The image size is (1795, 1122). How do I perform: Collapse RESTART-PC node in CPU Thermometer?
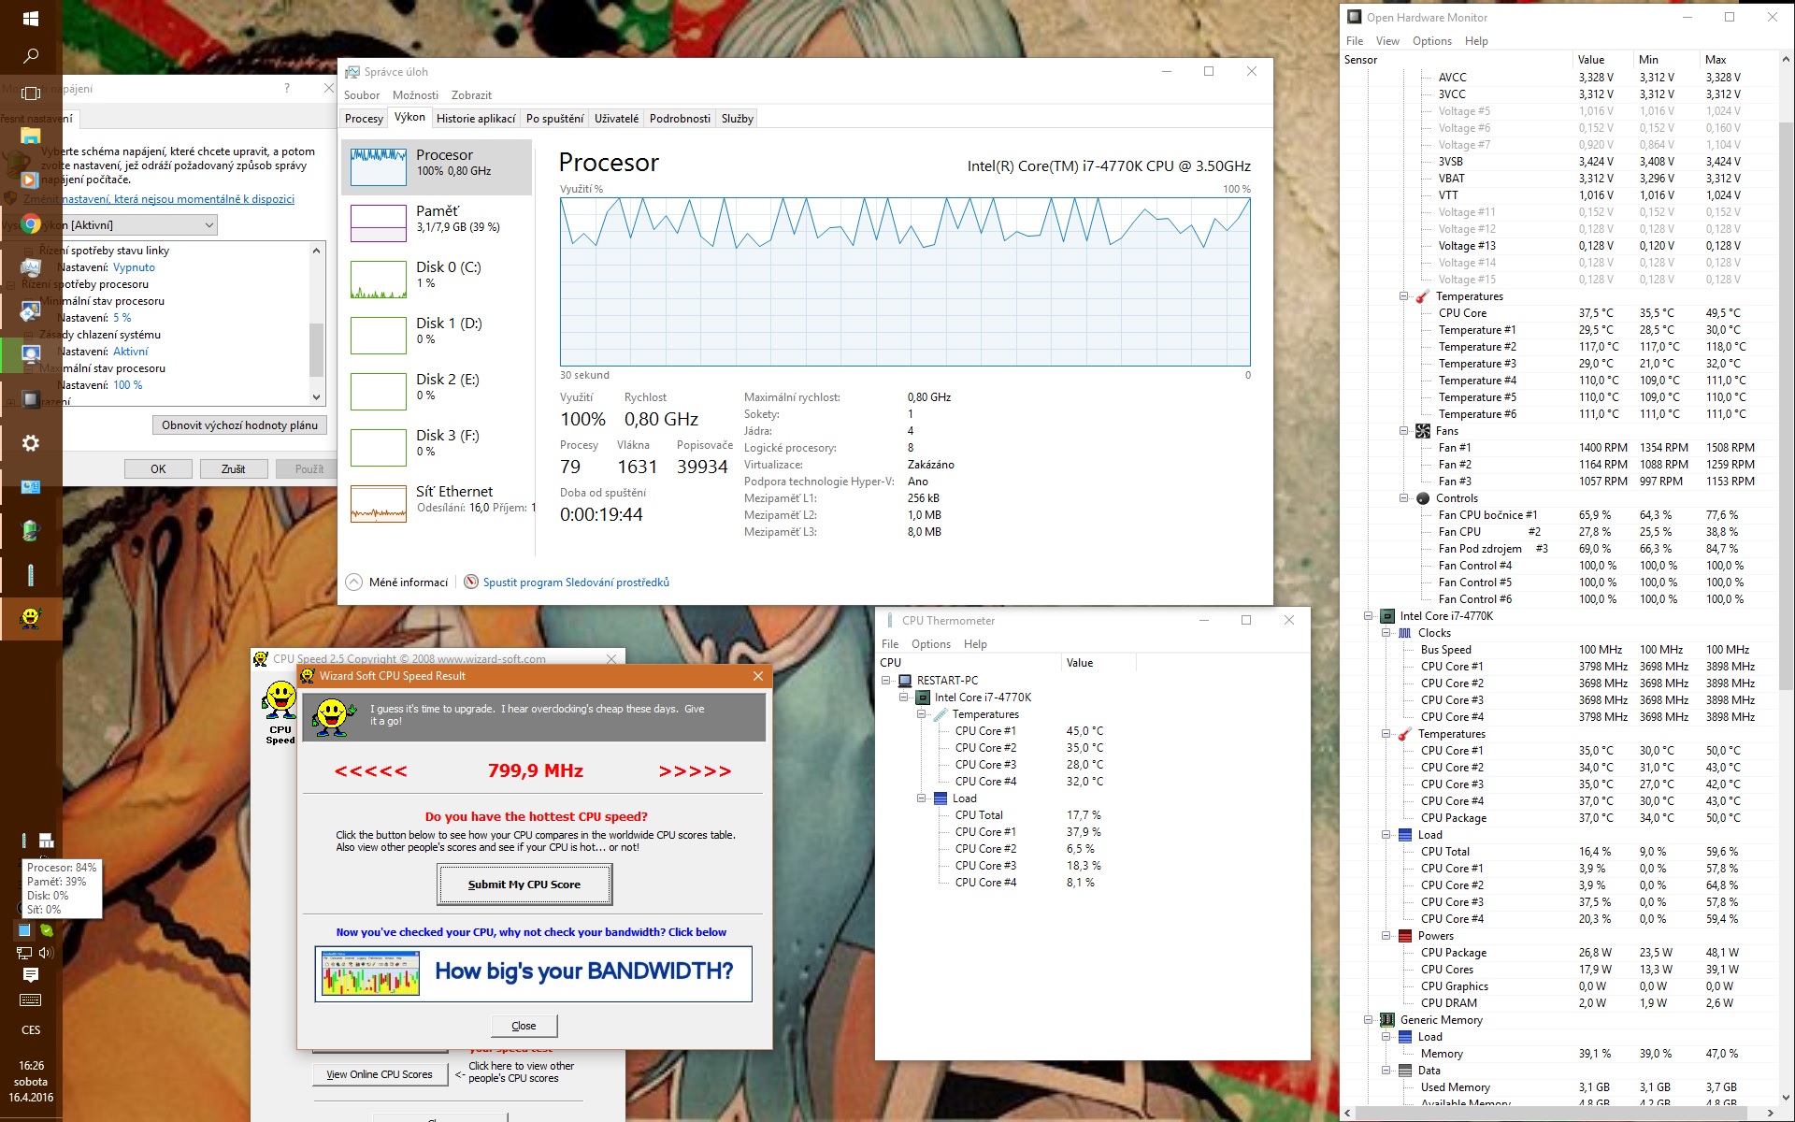point(886,681)
